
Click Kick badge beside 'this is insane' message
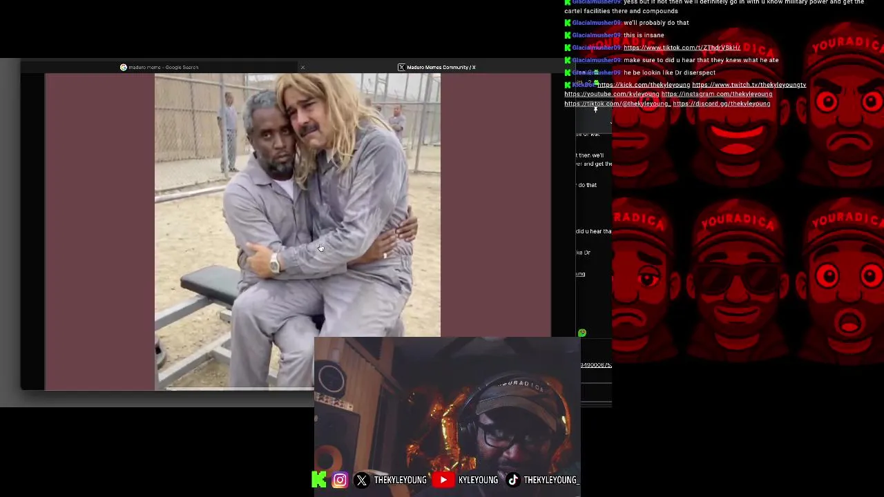pos(568,35)
